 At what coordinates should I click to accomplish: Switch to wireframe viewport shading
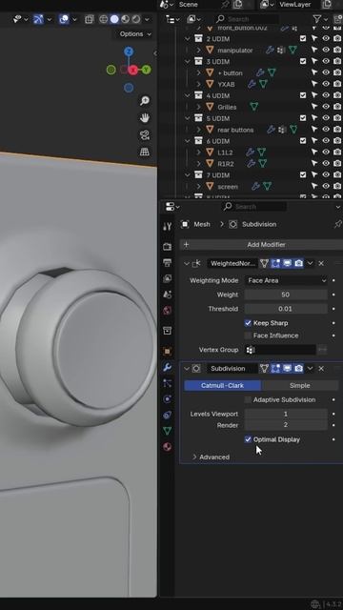click(x=104, y=19)
